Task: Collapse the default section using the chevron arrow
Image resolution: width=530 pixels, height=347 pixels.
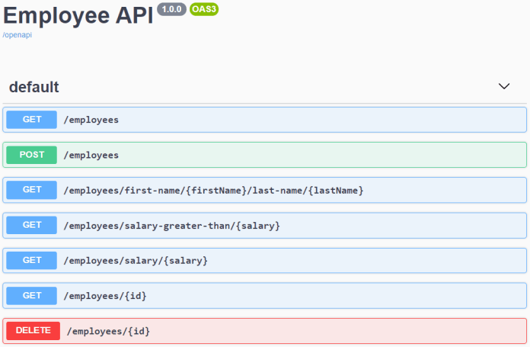Action: pyautogui.click(x=503, y=86)
